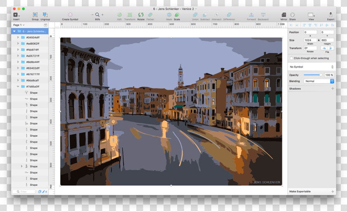Click the Position Y field
The width and height of the screenshot is (347, 212).
click(x=327, y=32)
